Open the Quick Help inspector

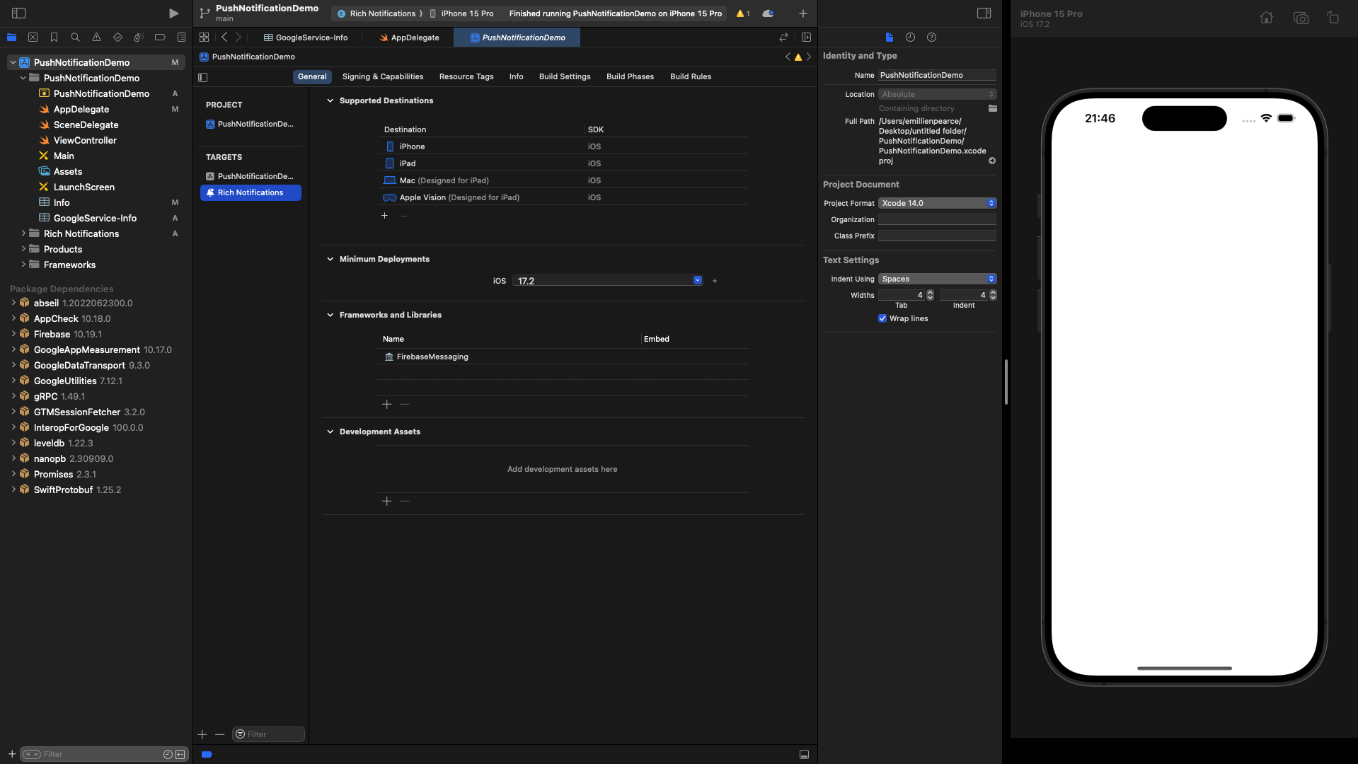click(931, 37)
